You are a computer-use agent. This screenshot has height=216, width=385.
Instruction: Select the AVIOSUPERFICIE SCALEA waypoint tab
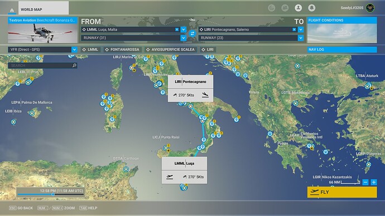(170, 50)
